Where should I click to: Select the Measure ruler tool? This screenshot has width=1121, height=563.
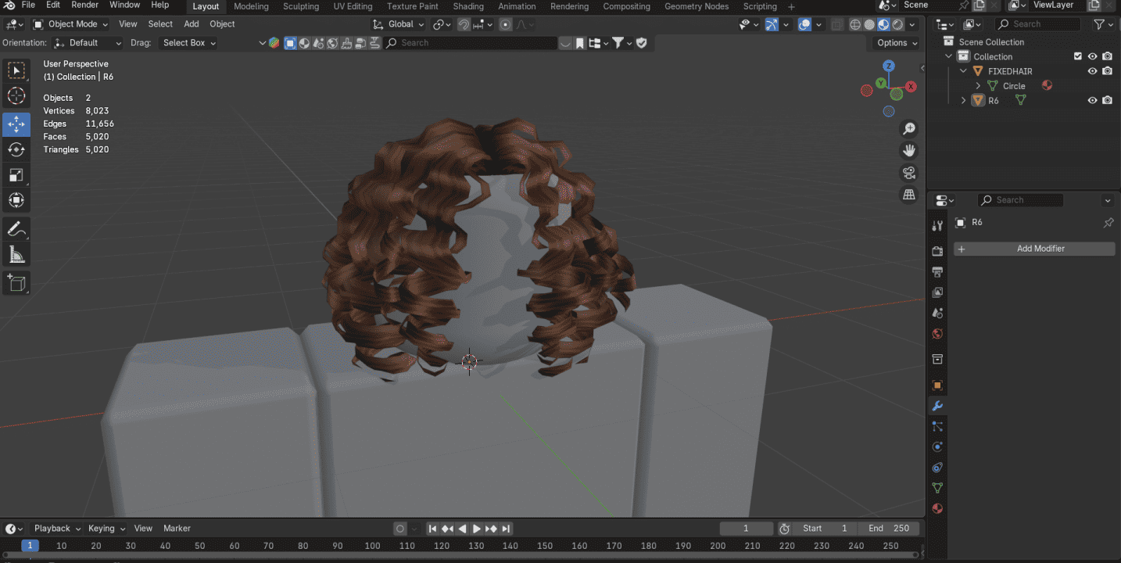16,255
